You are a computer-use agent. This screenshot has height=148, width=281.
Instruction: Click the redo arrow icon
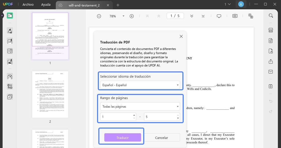point(271,111)
